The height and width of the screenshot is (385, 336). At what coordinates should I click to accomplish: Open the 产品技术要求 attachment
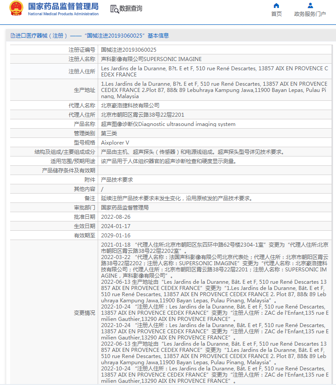[x=117, y=180]
